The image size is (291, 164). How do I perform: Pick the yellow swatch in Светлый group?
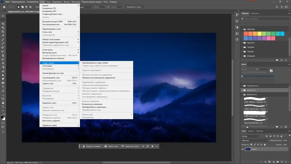260,33
